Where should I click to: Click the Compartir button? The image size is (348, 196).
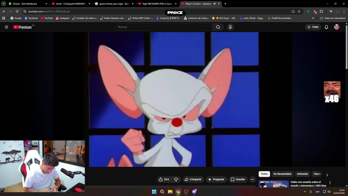click(x=193, y=179)
